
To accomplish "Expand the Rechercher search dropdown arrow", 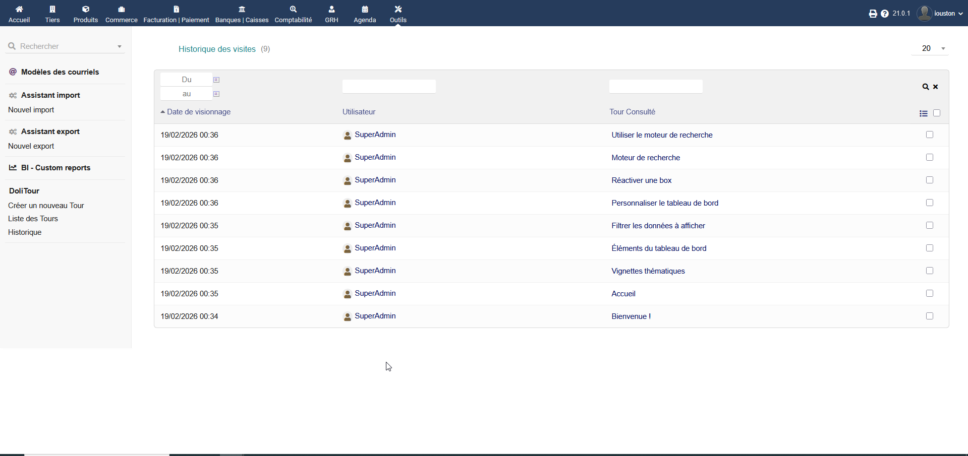I will pos(120,46).
